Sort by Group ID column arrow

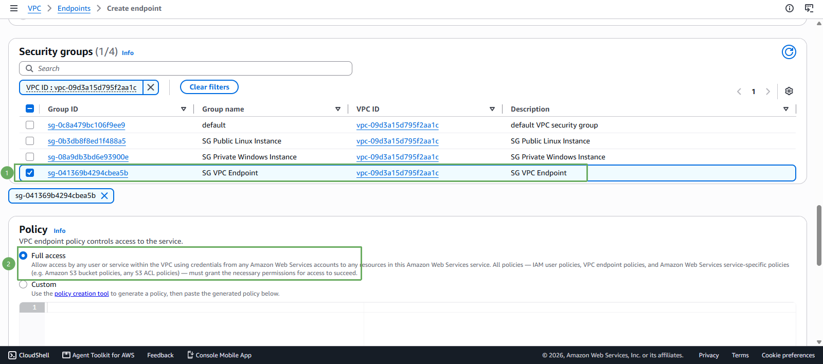(184, 109)
